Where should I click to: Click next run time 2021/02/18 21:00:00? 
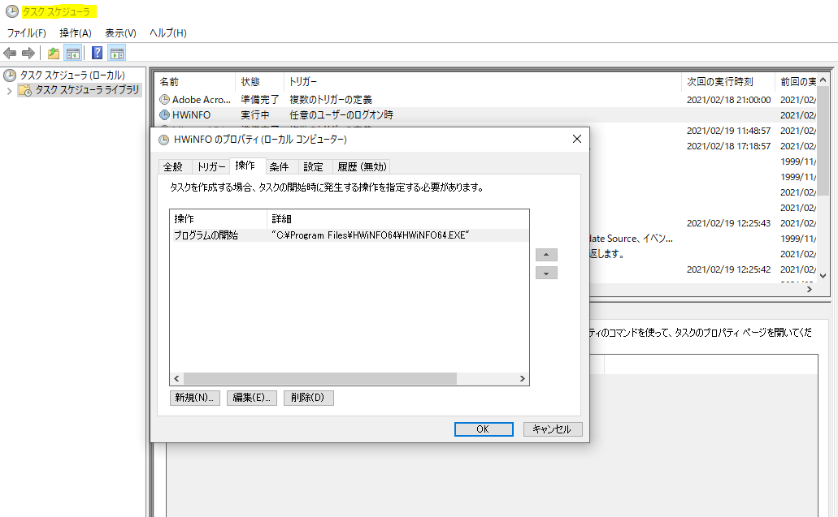point(728,100)
